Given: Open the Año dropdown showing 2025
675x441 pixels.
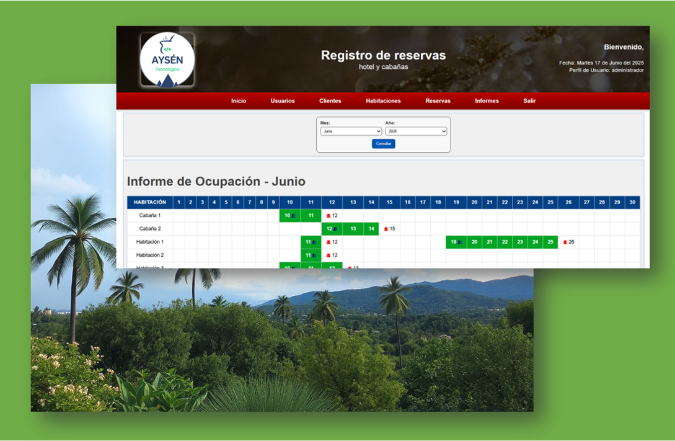Looking at the screenshot, I should (416, 131).
